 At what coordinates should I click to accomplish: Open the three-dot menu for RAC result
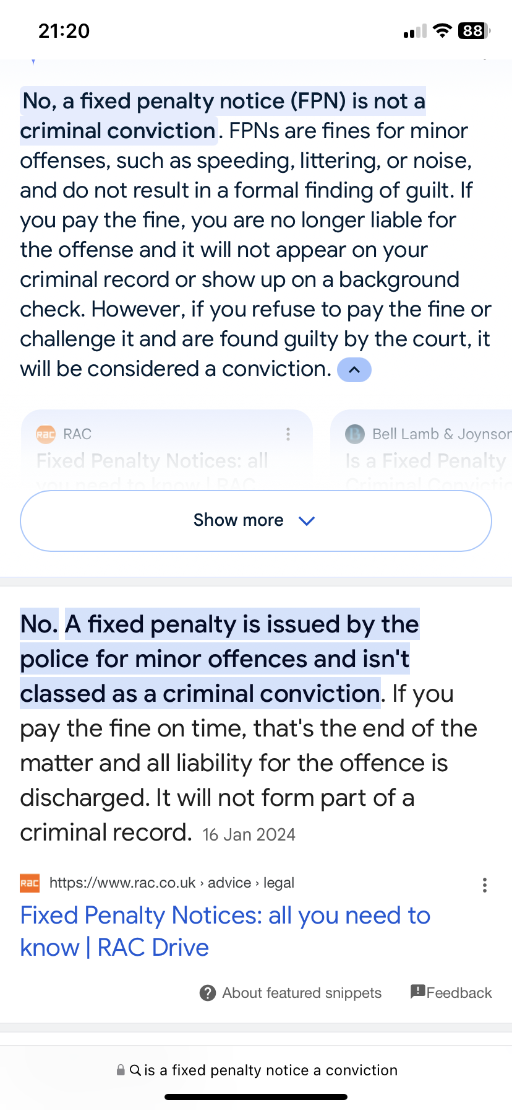tap(485, 885)
